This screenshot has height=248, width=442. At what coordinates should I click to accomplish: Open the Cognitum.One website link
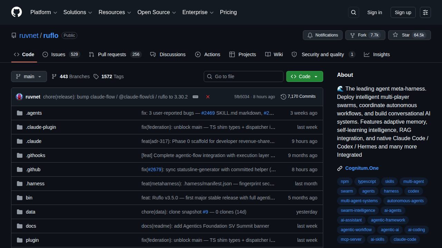[362, 168]
